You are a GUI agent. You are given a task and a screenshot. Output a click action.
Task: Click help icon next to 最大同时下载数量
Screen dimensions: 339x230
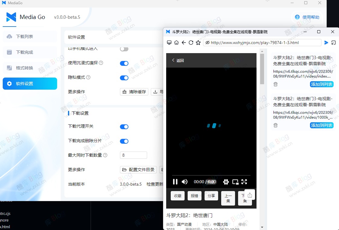[105, 155]
